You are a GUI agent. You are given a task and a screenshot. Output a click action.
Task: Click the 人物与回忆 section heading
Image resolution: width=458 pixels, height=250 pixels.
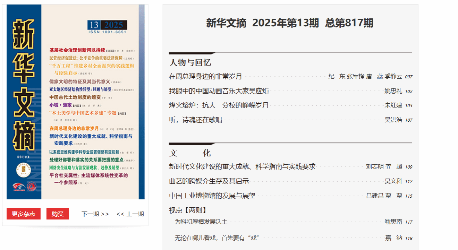click(190, 63)
